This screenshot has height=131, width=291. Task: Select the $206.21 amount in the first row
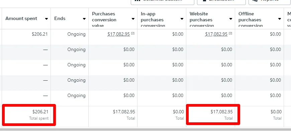40,34
